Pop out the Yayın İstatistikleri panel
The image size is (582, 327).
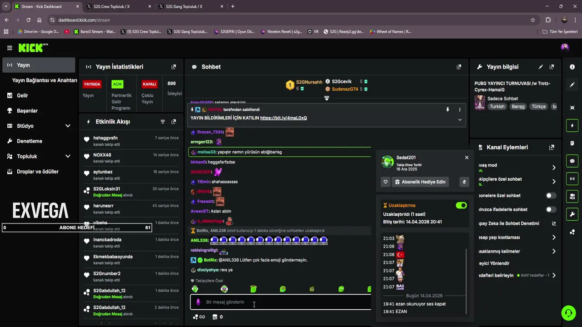click(x=173, y=67)
